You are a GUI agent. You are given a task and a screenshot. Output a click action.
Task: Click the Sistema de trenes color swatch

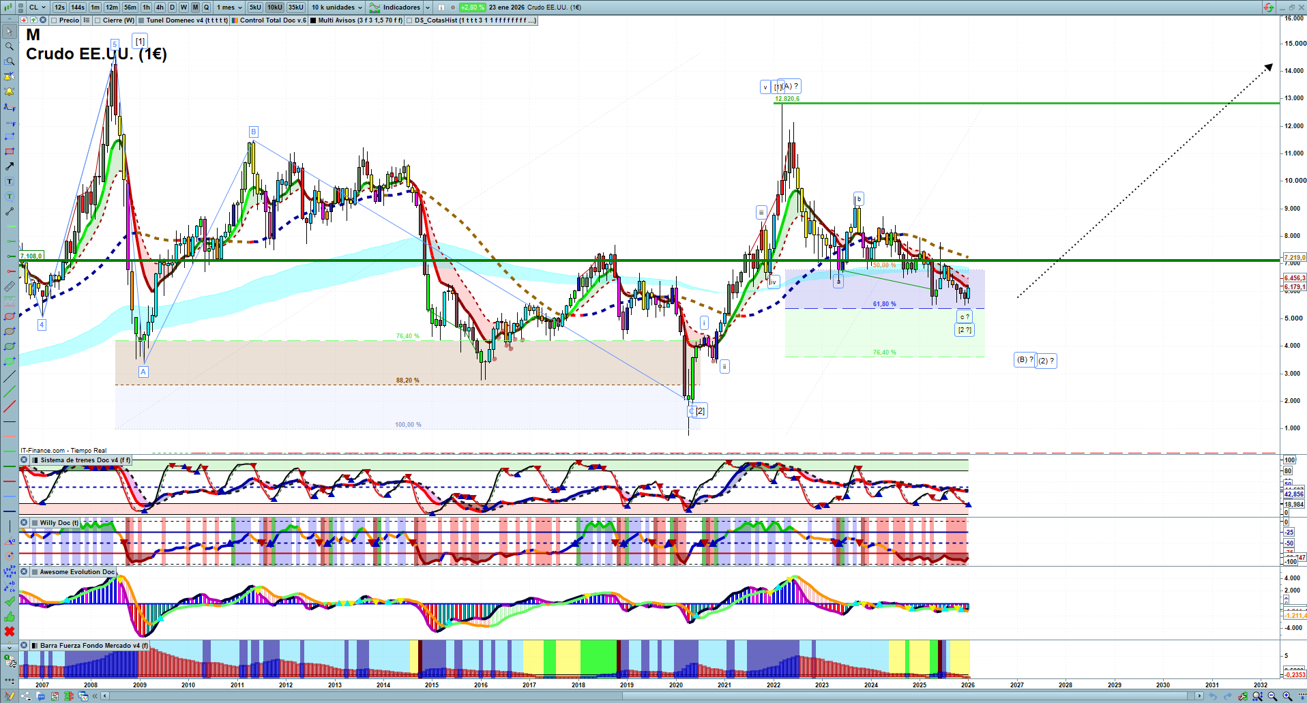(x=34, y=460)
